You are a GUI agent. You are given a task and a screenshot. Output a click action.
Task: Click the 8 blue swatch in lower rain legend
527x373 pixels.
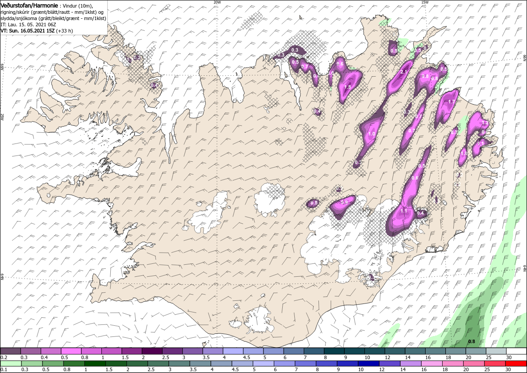tap(326, 364)
